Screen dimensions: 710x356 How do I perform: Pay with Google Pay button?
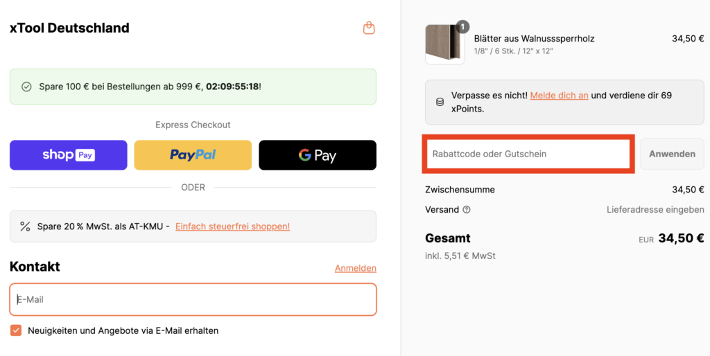click(318, 155)
